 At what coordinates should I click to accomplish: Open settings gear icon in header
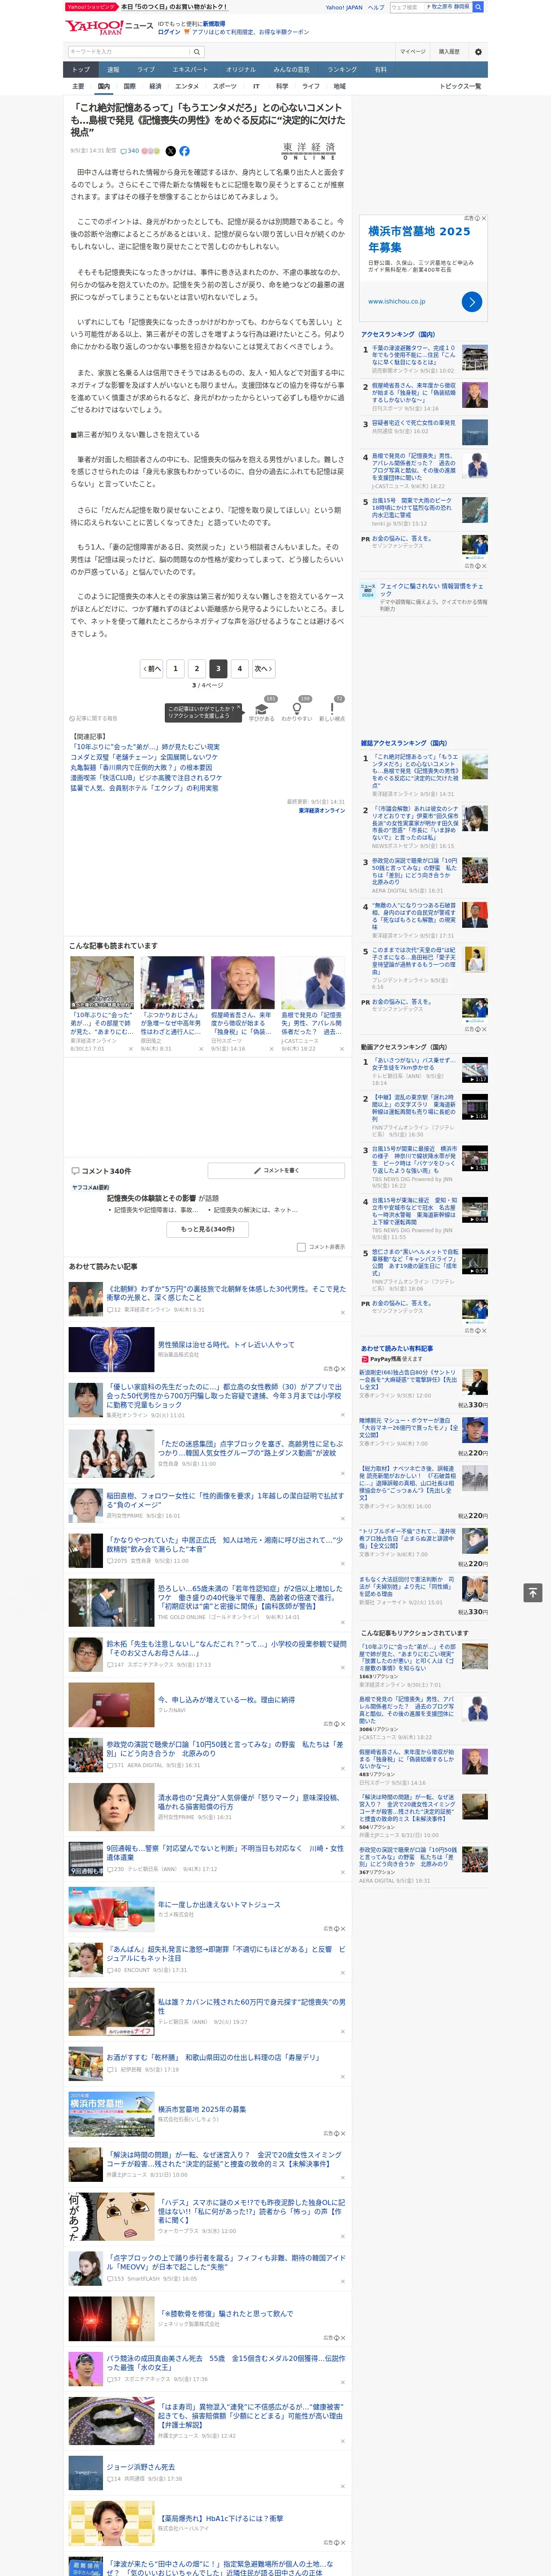pyautogui.click(x=478, y=52)
